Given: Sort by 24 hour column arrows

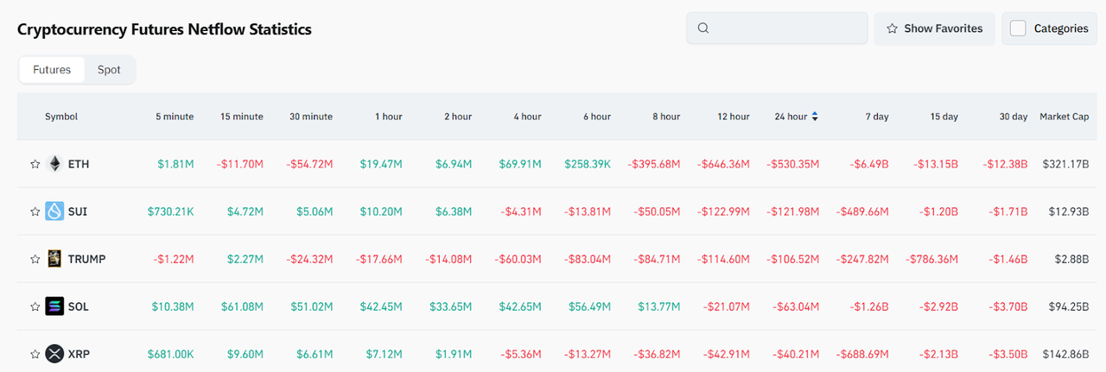Looking at the screenshot, I should click(814, 117).
